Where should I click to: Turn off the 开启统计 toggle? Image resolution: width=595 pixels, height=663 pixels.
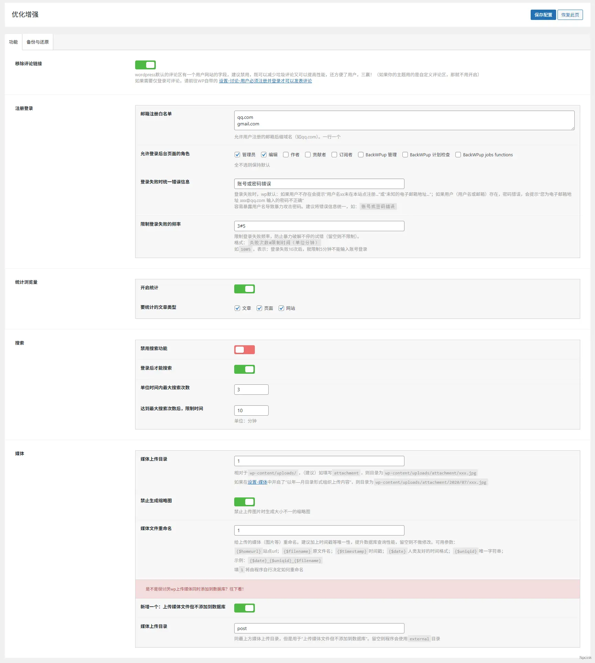point(244,289)
